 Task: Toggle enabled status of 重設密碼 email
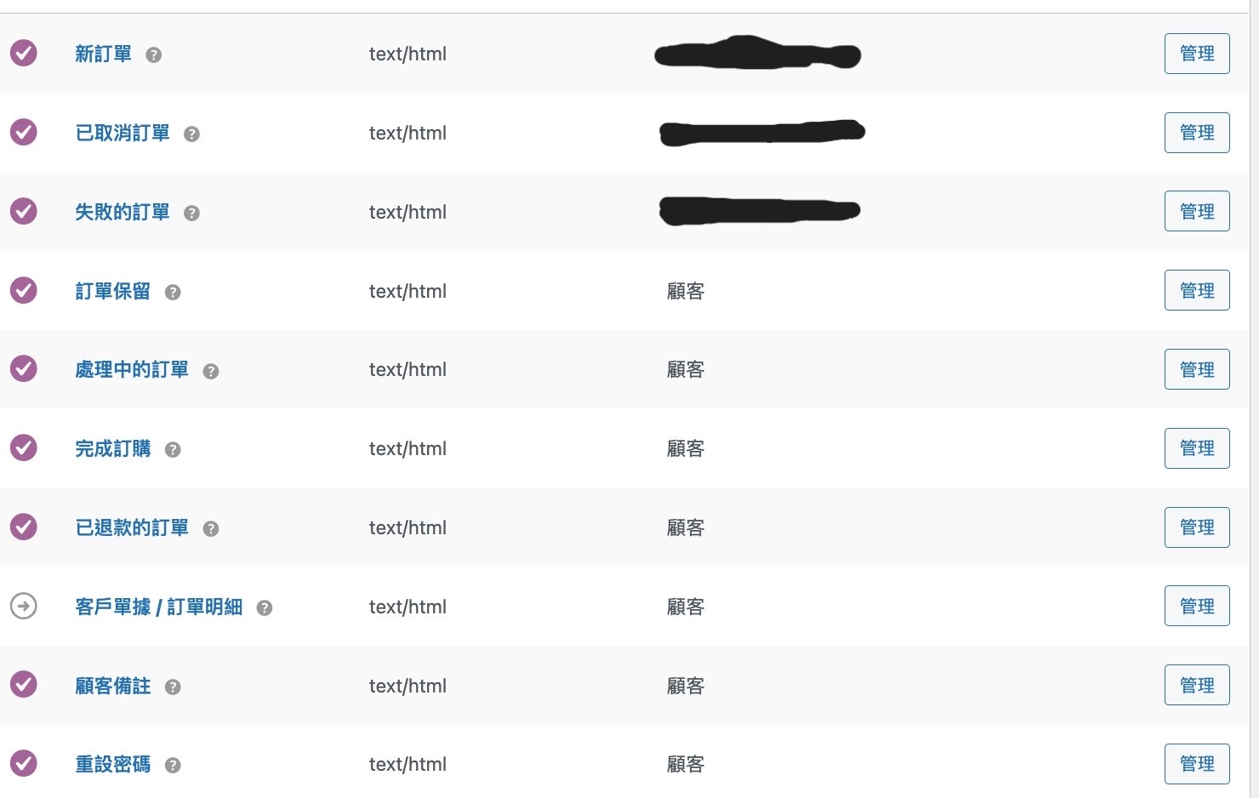(x=24, y=764)
